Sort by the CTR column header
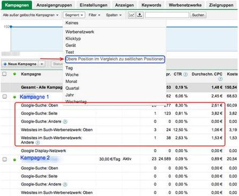Viewport: 239px width, 196px height. pos(177,74)
